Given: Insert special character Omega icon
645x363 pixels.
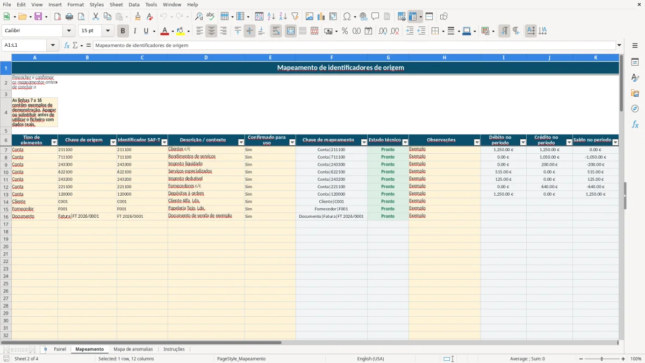Looking at the screenshot, I should [347, 17].
